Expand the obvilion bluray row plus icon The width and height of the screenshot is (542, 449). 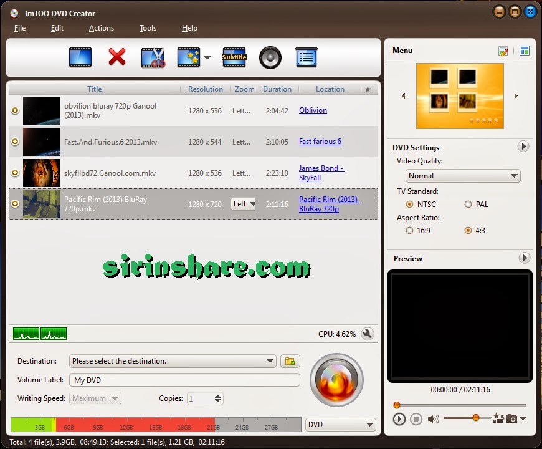[15, 110]
